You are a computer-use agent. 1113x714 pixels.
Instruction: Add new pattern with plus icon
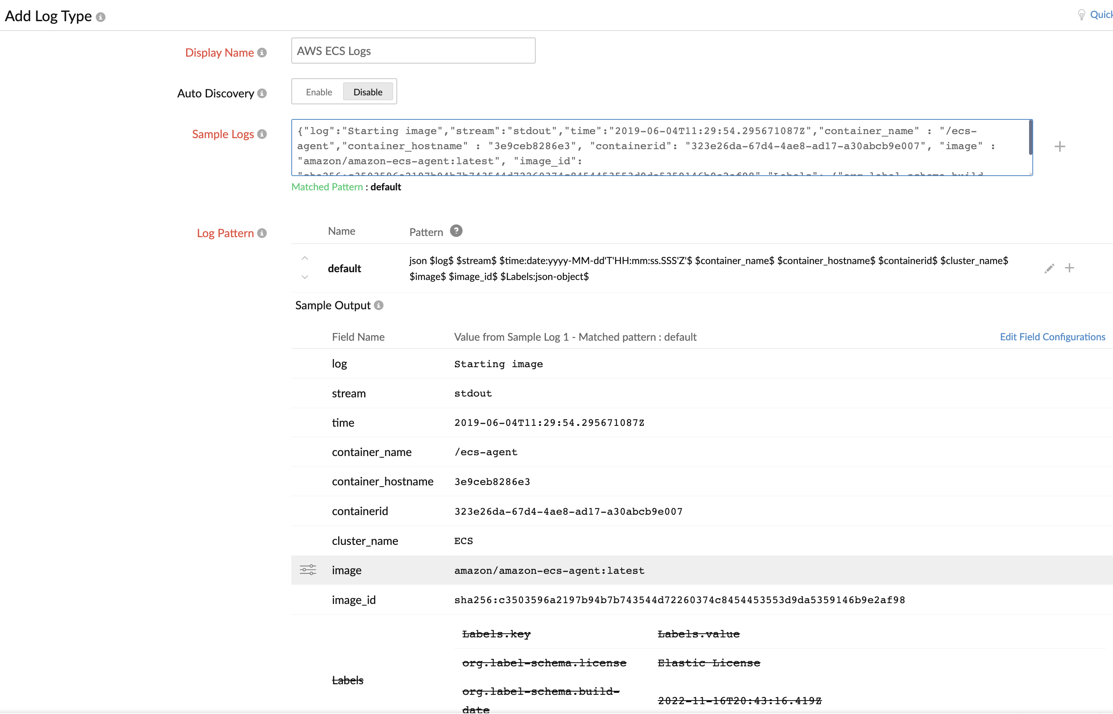tap(1069, 268)
